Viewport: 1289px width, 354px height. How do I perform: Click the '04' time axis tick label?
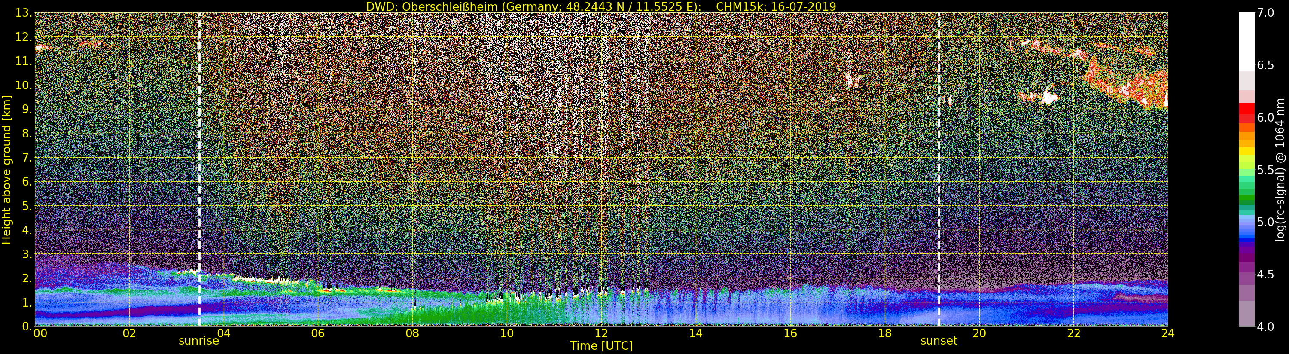pos(224,333)
